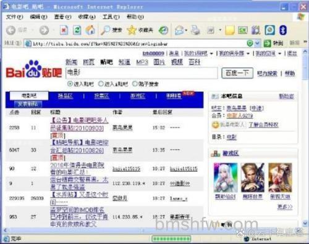This screenshot has height=244, width=309.
Task: Select the 进入贴吧 radio button
Action: pyautogui.click(x=70, y=84)
